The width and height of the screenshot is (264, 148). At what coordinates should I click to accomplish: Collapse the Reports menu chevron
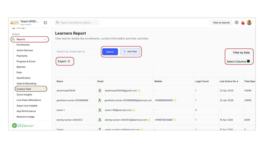tap(45, 39)
